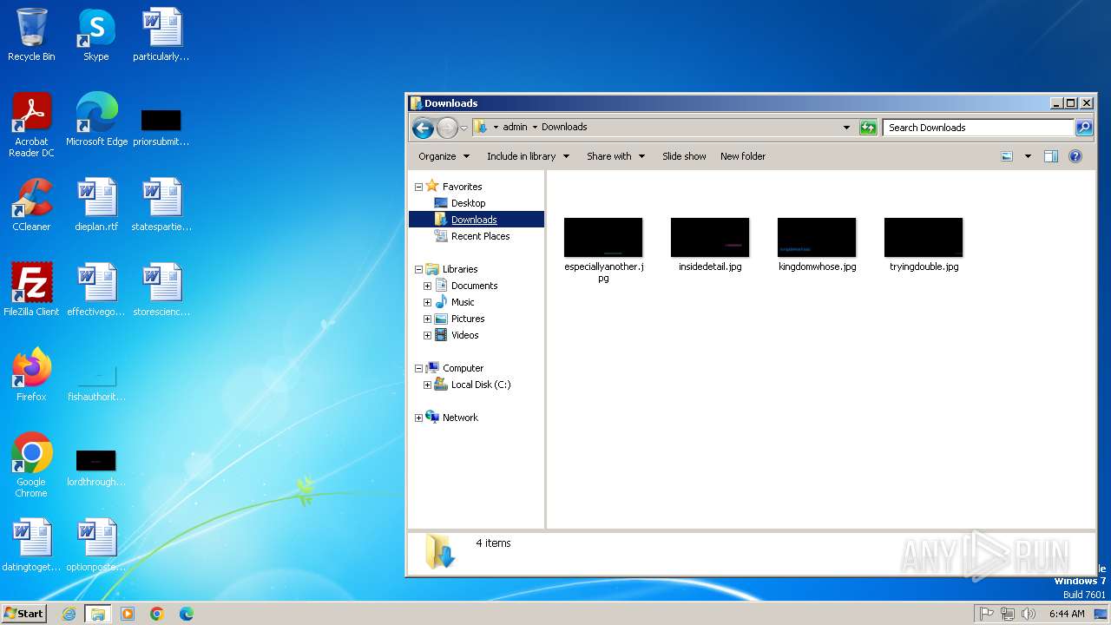Open the Organize menu
1111x625 pixels.
444,156
